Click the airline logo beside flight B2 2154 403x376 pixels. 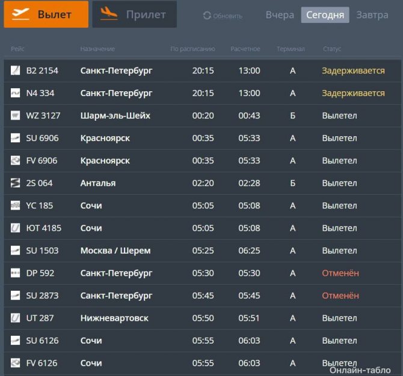16,71
